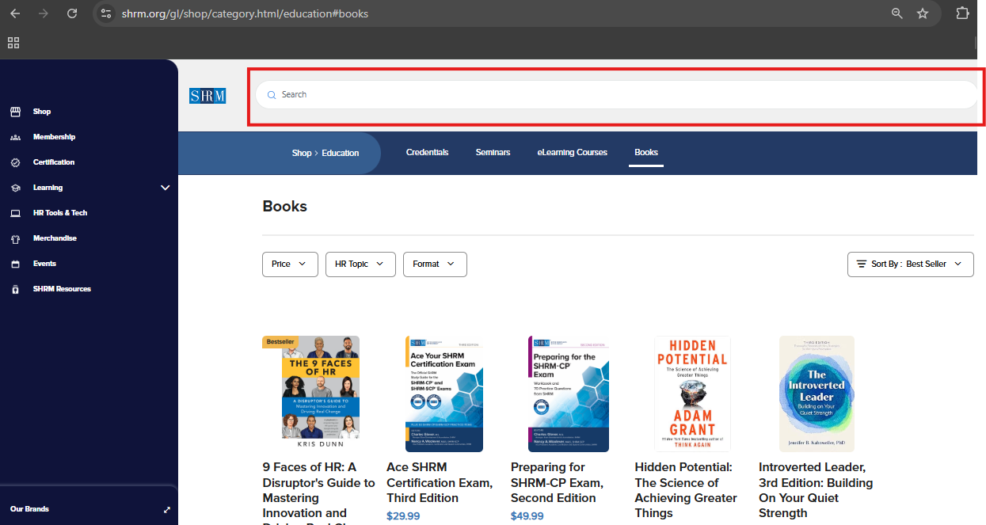Click the Membership people icon in sidebar

click(x=15, y=137)
